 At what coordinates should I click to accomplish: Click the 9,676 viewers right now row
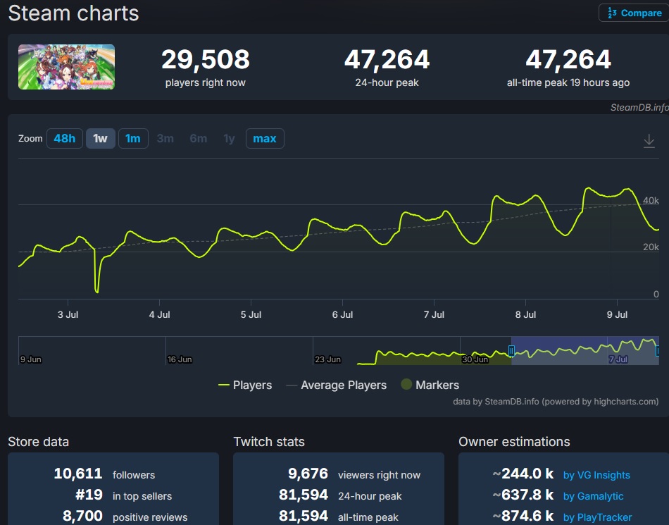(x=354, y=474)
